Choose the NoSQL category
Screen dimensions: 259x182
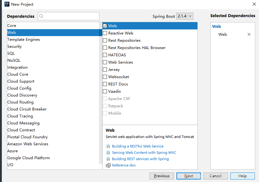click(53, 60)
